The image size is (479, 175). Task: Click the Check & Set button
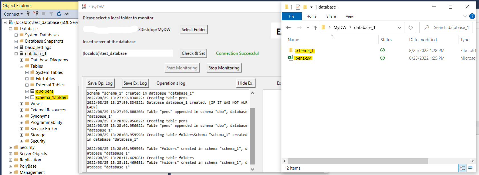tap(193, 53)
